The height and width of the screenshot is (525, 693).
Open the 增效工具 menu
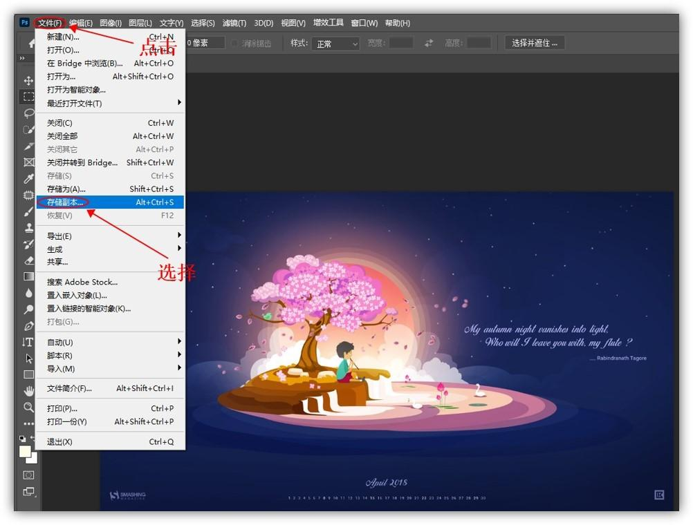coord(329,23)
